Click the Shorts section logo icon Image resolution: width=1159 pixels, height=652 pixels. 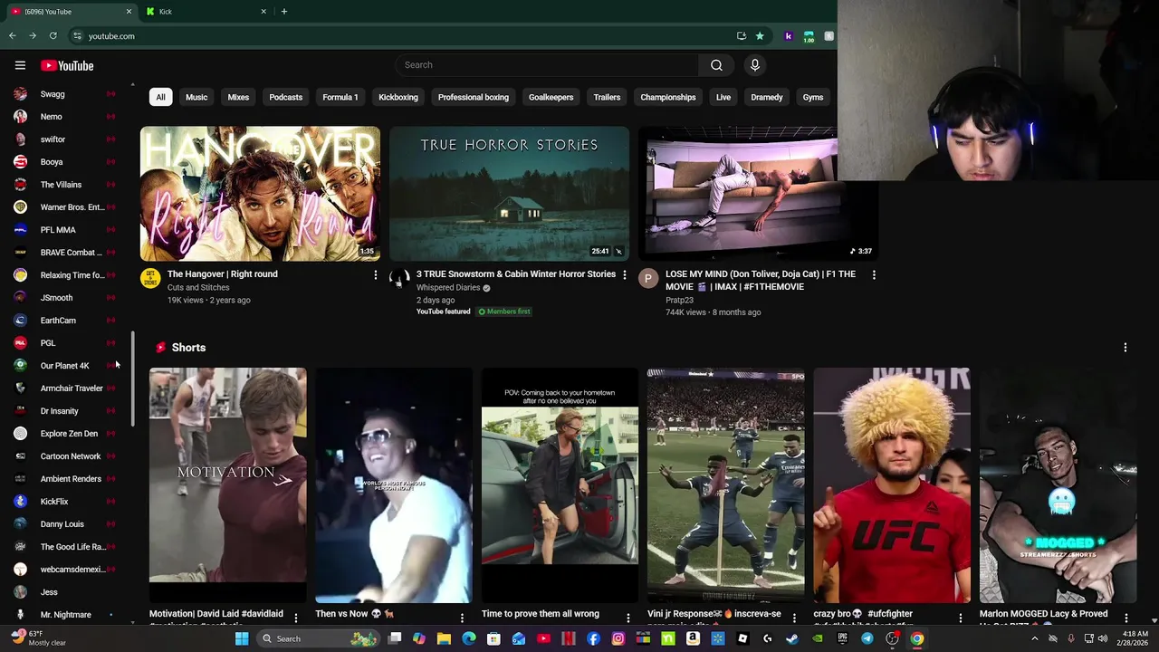[x=161, y=348]
